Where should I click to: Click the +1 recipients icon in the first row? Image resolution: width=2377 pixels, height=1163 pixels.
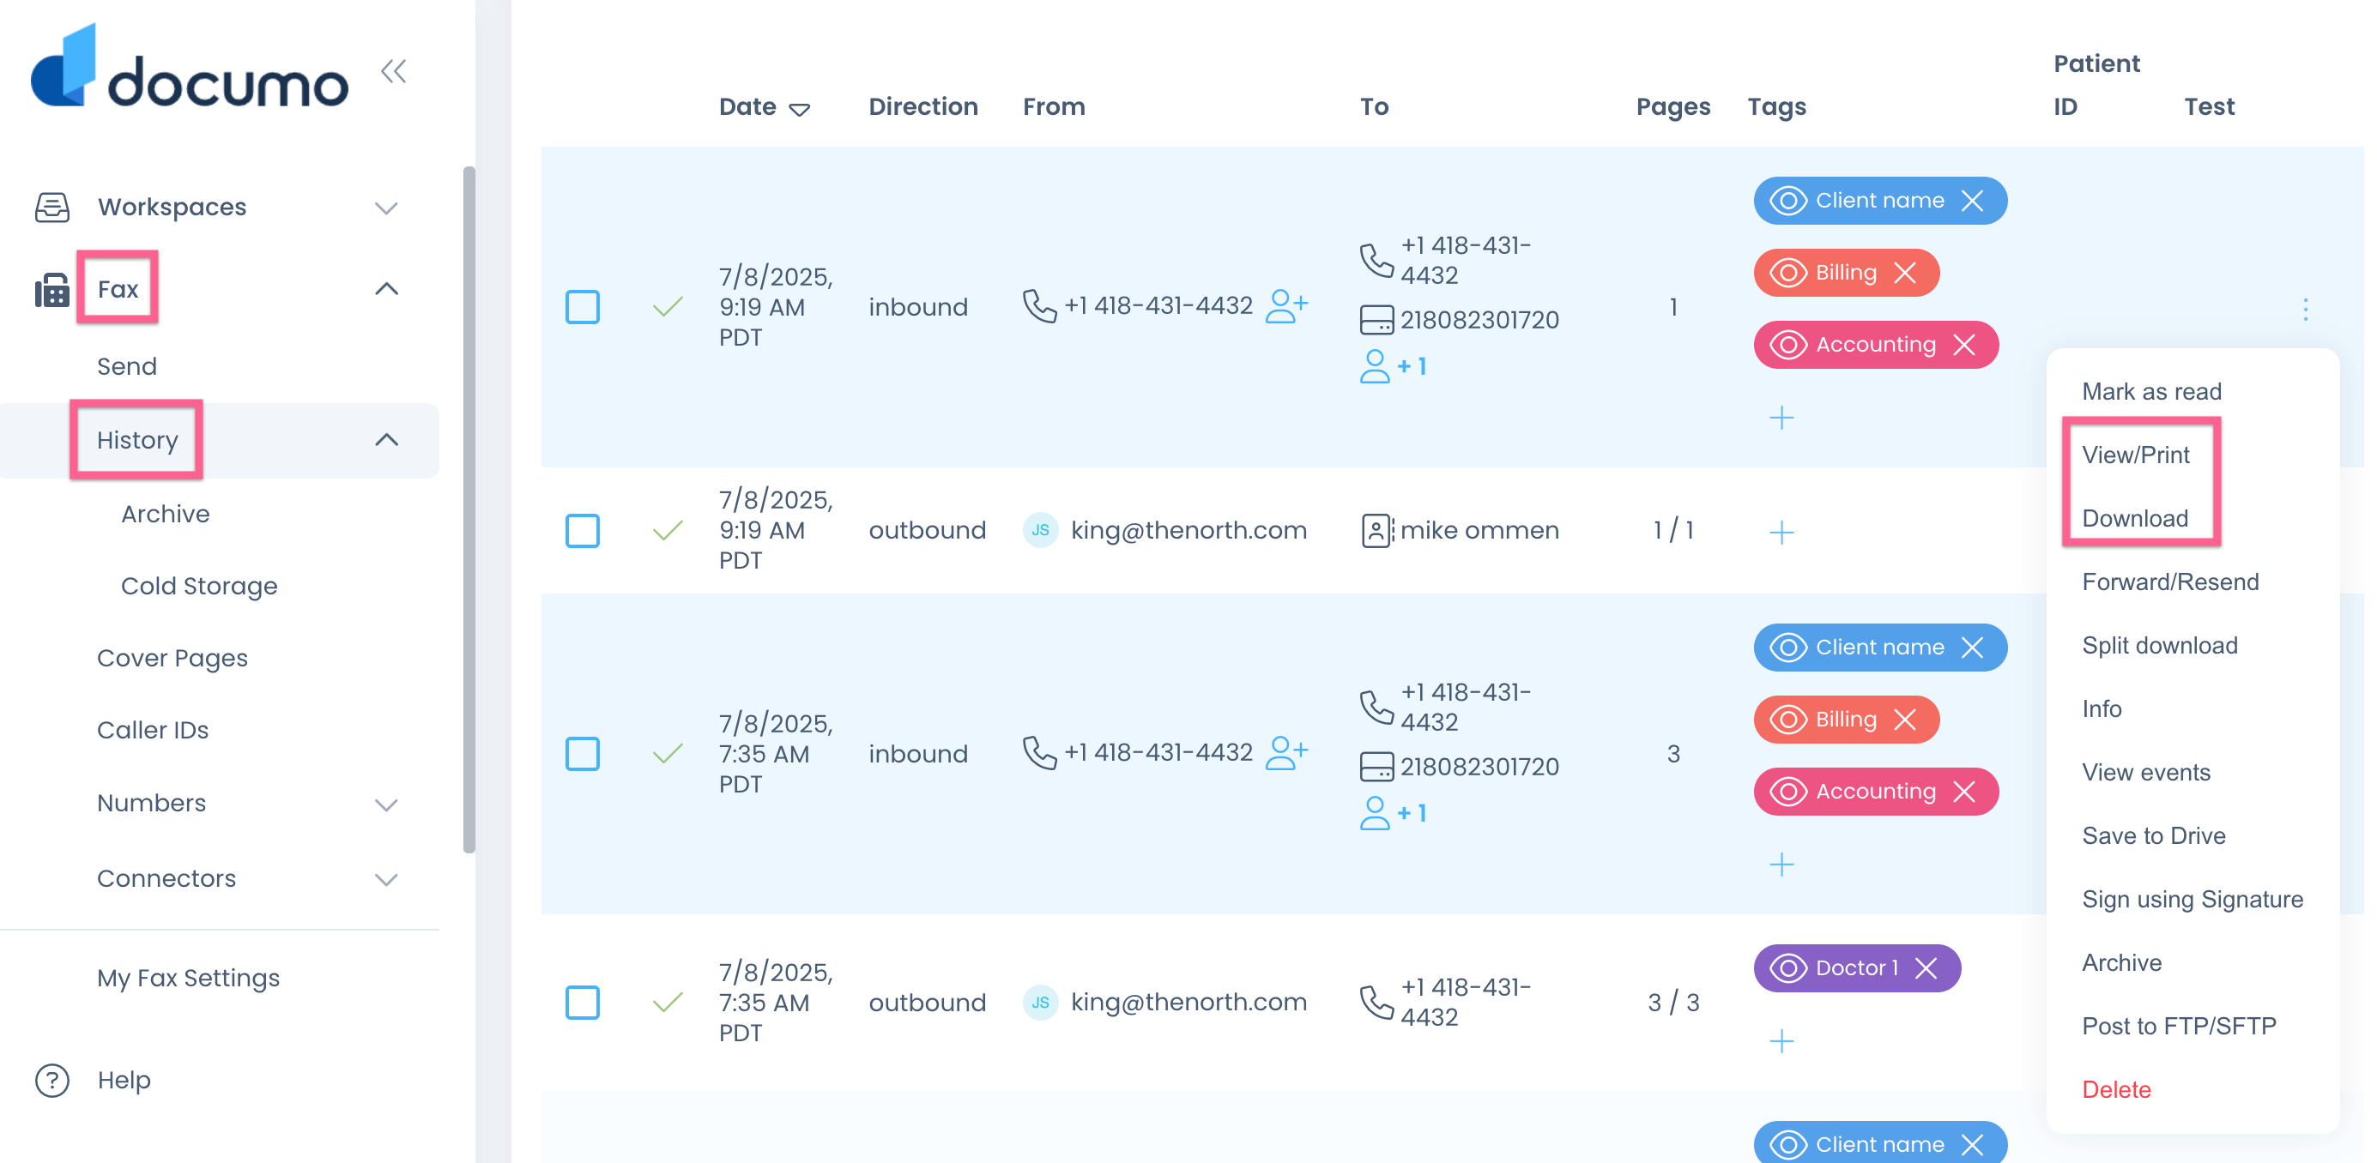coord(1393,366)
